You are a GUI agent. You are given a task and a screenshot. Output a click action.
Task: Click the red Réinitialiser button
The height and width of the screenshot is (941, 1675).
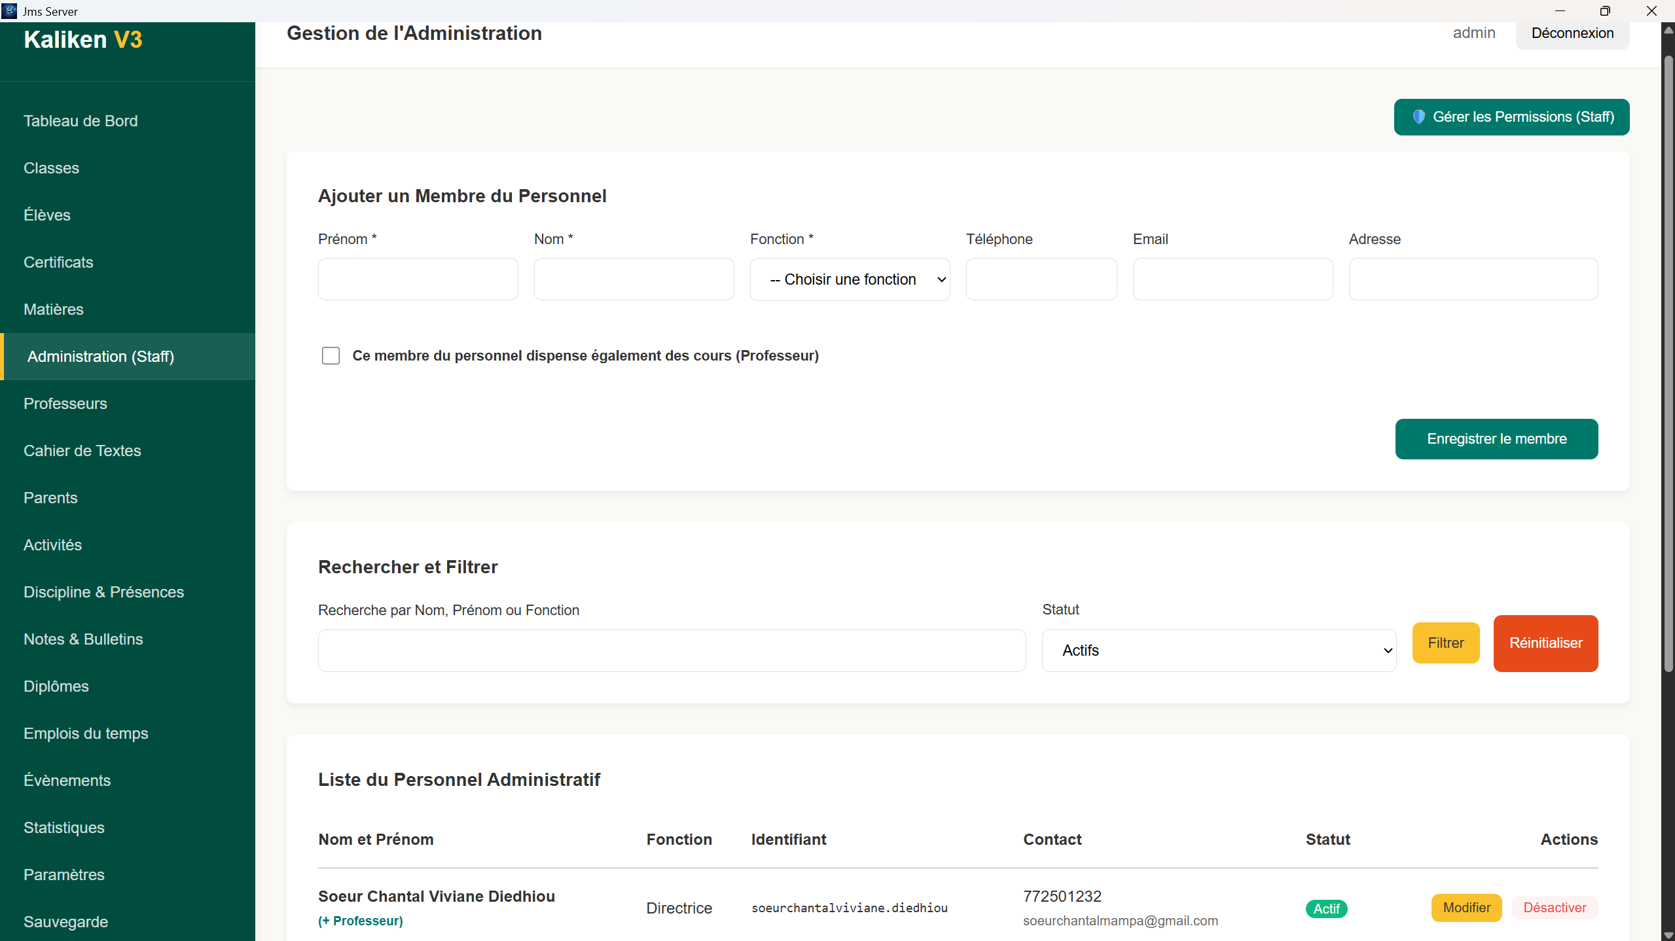coord(1545,643)
